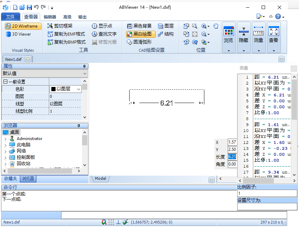Image resolution: width=299 pixels, height=227 pixels.
Task: Enable the 圆滑弧形 smooth arcs option
Action: click(138, 42)
